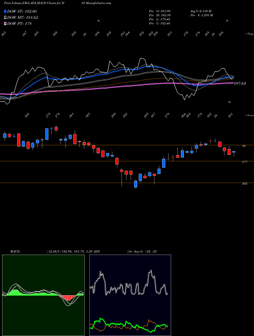This screenshot has height=336, width=254.
Task: Click the '<-Tops' axis label
Action: tap(249, 34)
